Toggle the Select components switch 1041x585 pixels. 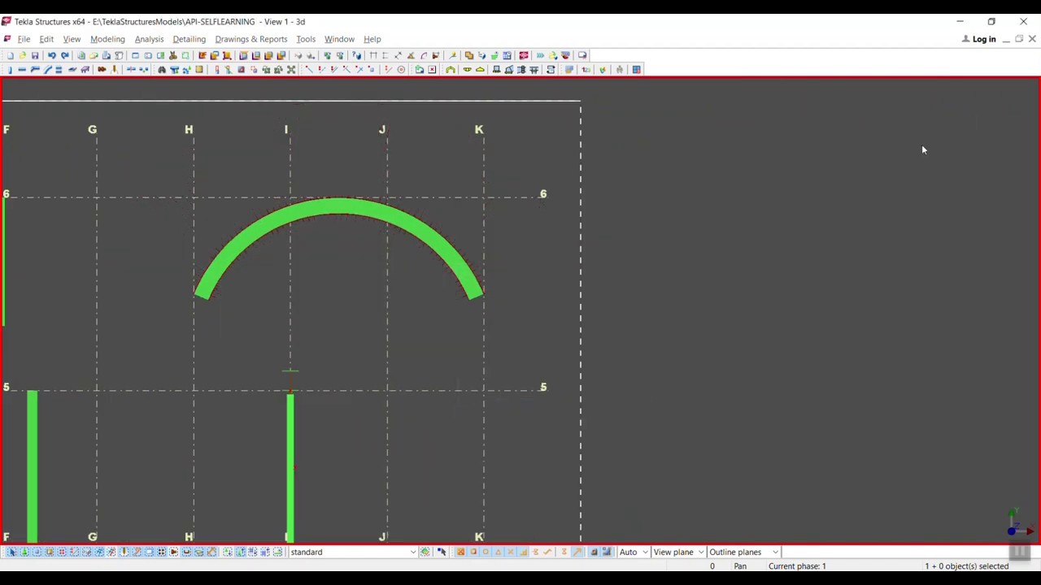tap(24, 552)
